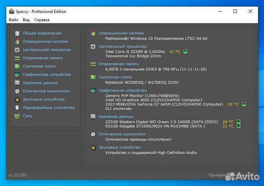Click the Generic PnP Monitor line
Image resolution: width=264 pixels, height=186 pixels.
142,95
